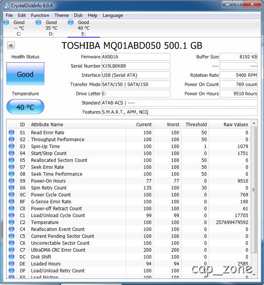This screenshot has height=285, width=264.
Task: Click the Start/Stop Count status icon
Action: (x=12, y=153)
